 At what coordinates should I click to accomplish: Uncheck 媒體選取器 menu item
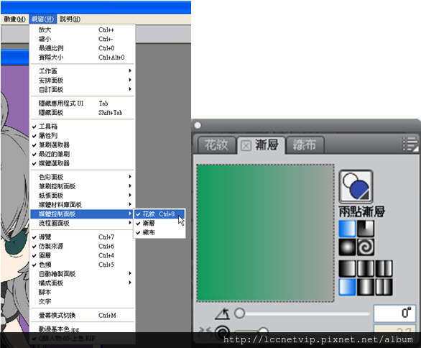(82, 163)
